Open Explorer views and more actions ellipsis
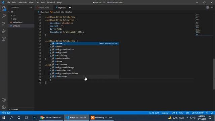Viewport: 215px width, 121px height. [31, 7]
